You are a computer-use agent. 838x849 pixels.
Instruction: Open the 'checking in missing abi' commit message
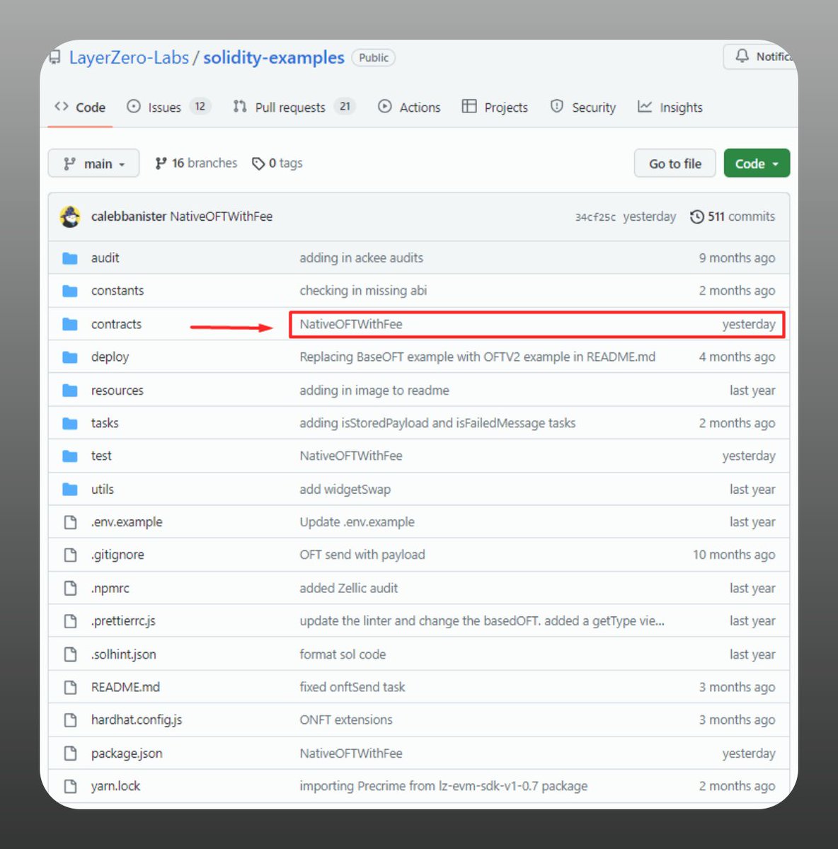(x=363, y=291)
